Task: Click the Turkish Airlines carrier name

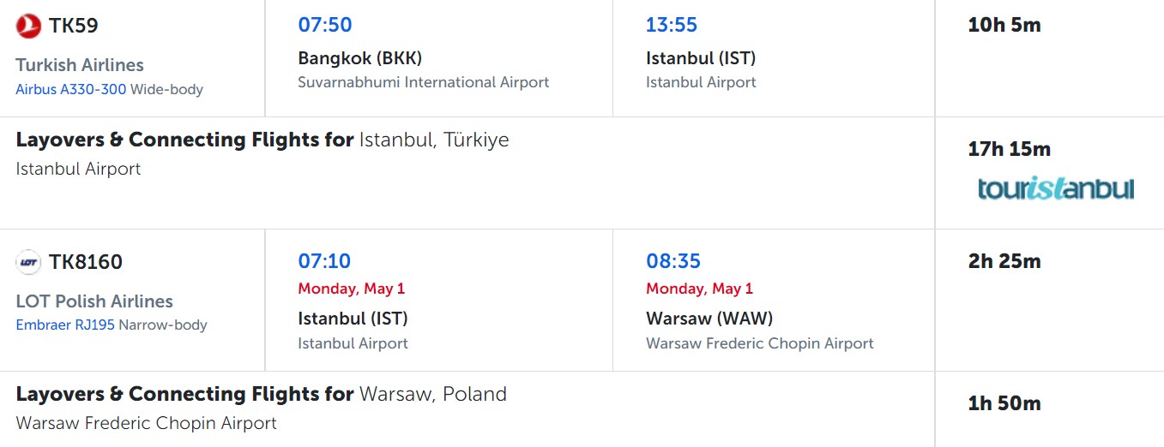Action: tap(80, 65)
